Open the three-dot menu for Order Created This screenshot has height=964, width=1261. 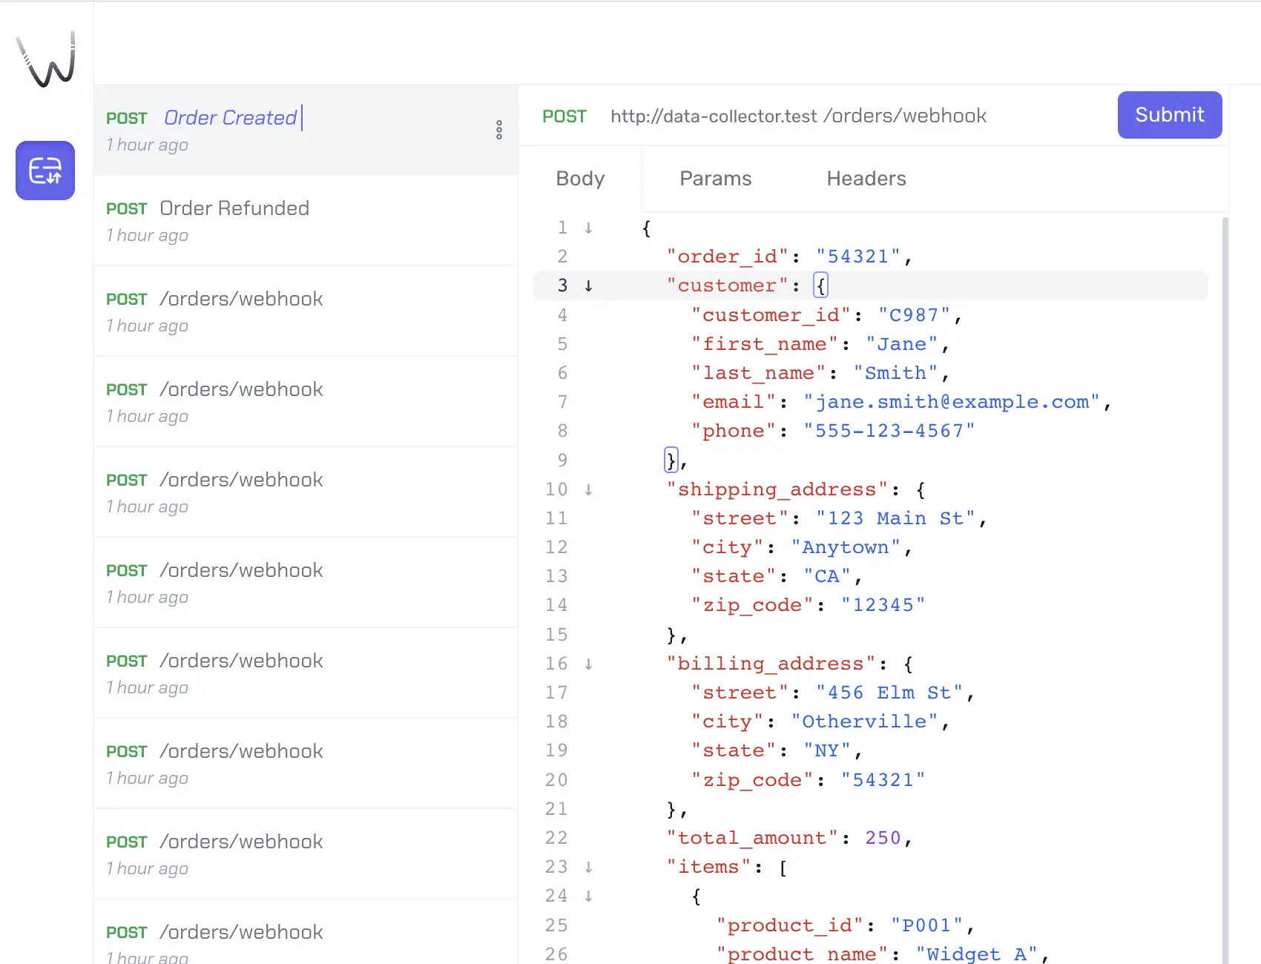499,131
